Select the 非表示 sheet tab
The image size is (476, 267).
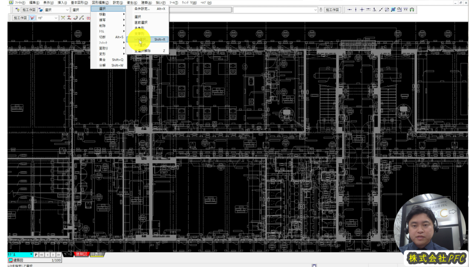tap(96, 254)
